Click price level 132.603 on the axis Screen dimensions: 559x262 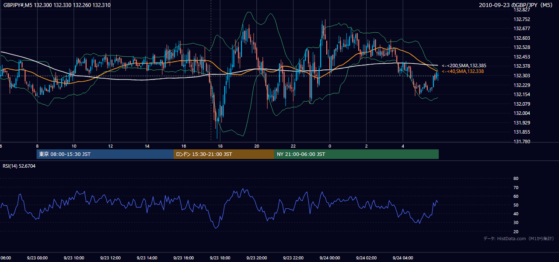(521, 38)
